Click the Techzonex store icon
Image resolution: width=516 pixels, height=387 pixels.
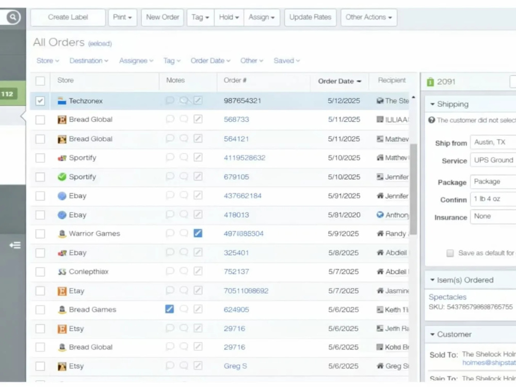[x=62, y=101]
